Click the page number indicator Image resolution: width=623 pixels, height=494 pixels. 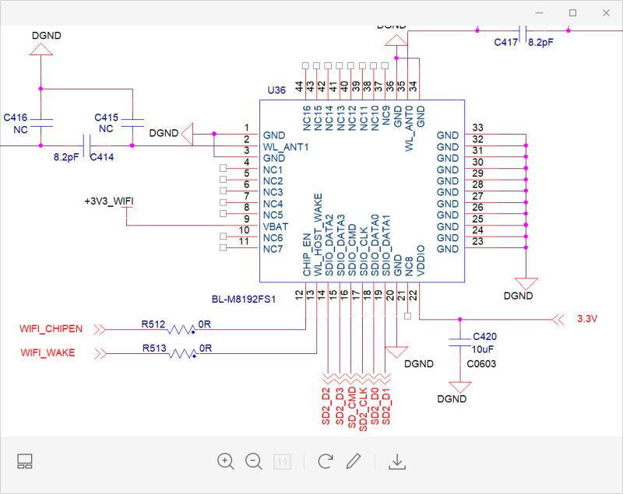(282, 462)
